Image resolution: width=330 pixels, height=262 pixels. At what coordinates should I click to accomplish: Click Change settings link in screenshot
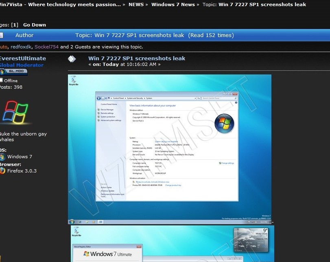pos(227,163)
